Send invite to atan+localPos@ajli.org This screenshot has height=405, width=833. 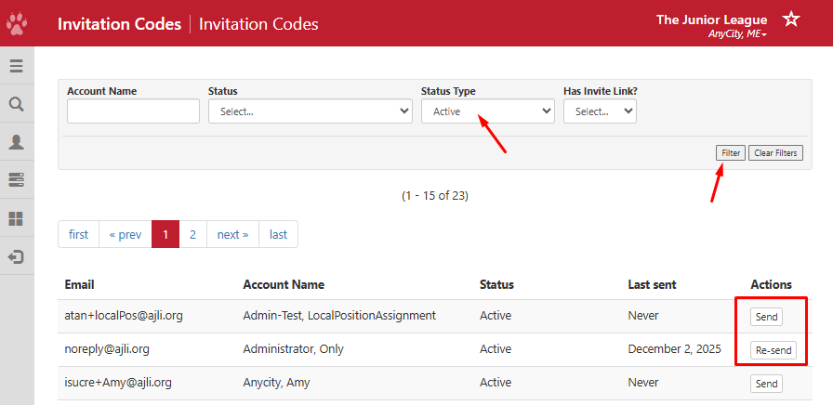click(x=767, y=317)
